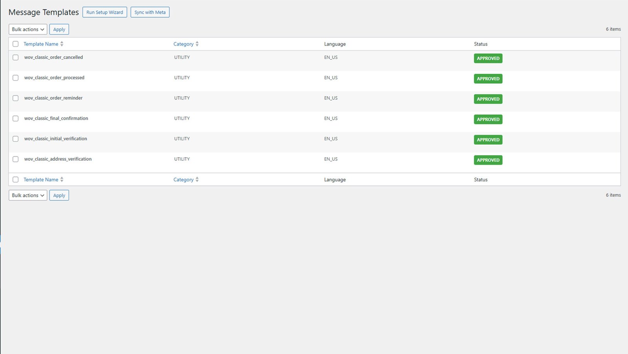
Task: Click sort arrows beside footer Template Name
Action: [x=62, y=180]
